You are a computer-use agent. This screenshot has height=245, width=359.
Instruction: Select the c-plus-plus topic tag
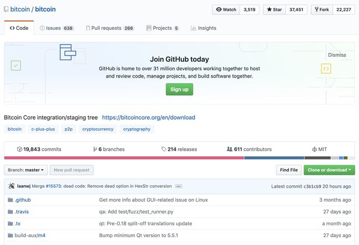click(x=43, y=129)
